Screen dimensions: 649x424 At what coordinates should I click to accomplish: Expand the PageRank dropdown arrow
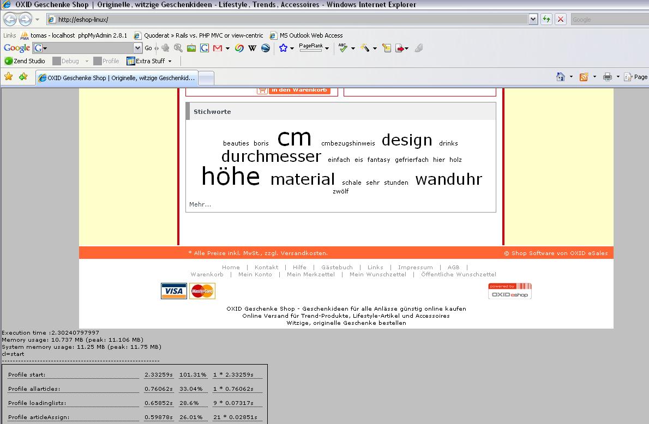coord(327,49)
